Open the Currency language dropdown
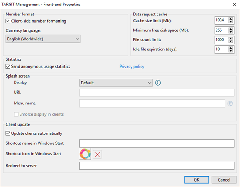The image size is (240, 187). point(43,39)
